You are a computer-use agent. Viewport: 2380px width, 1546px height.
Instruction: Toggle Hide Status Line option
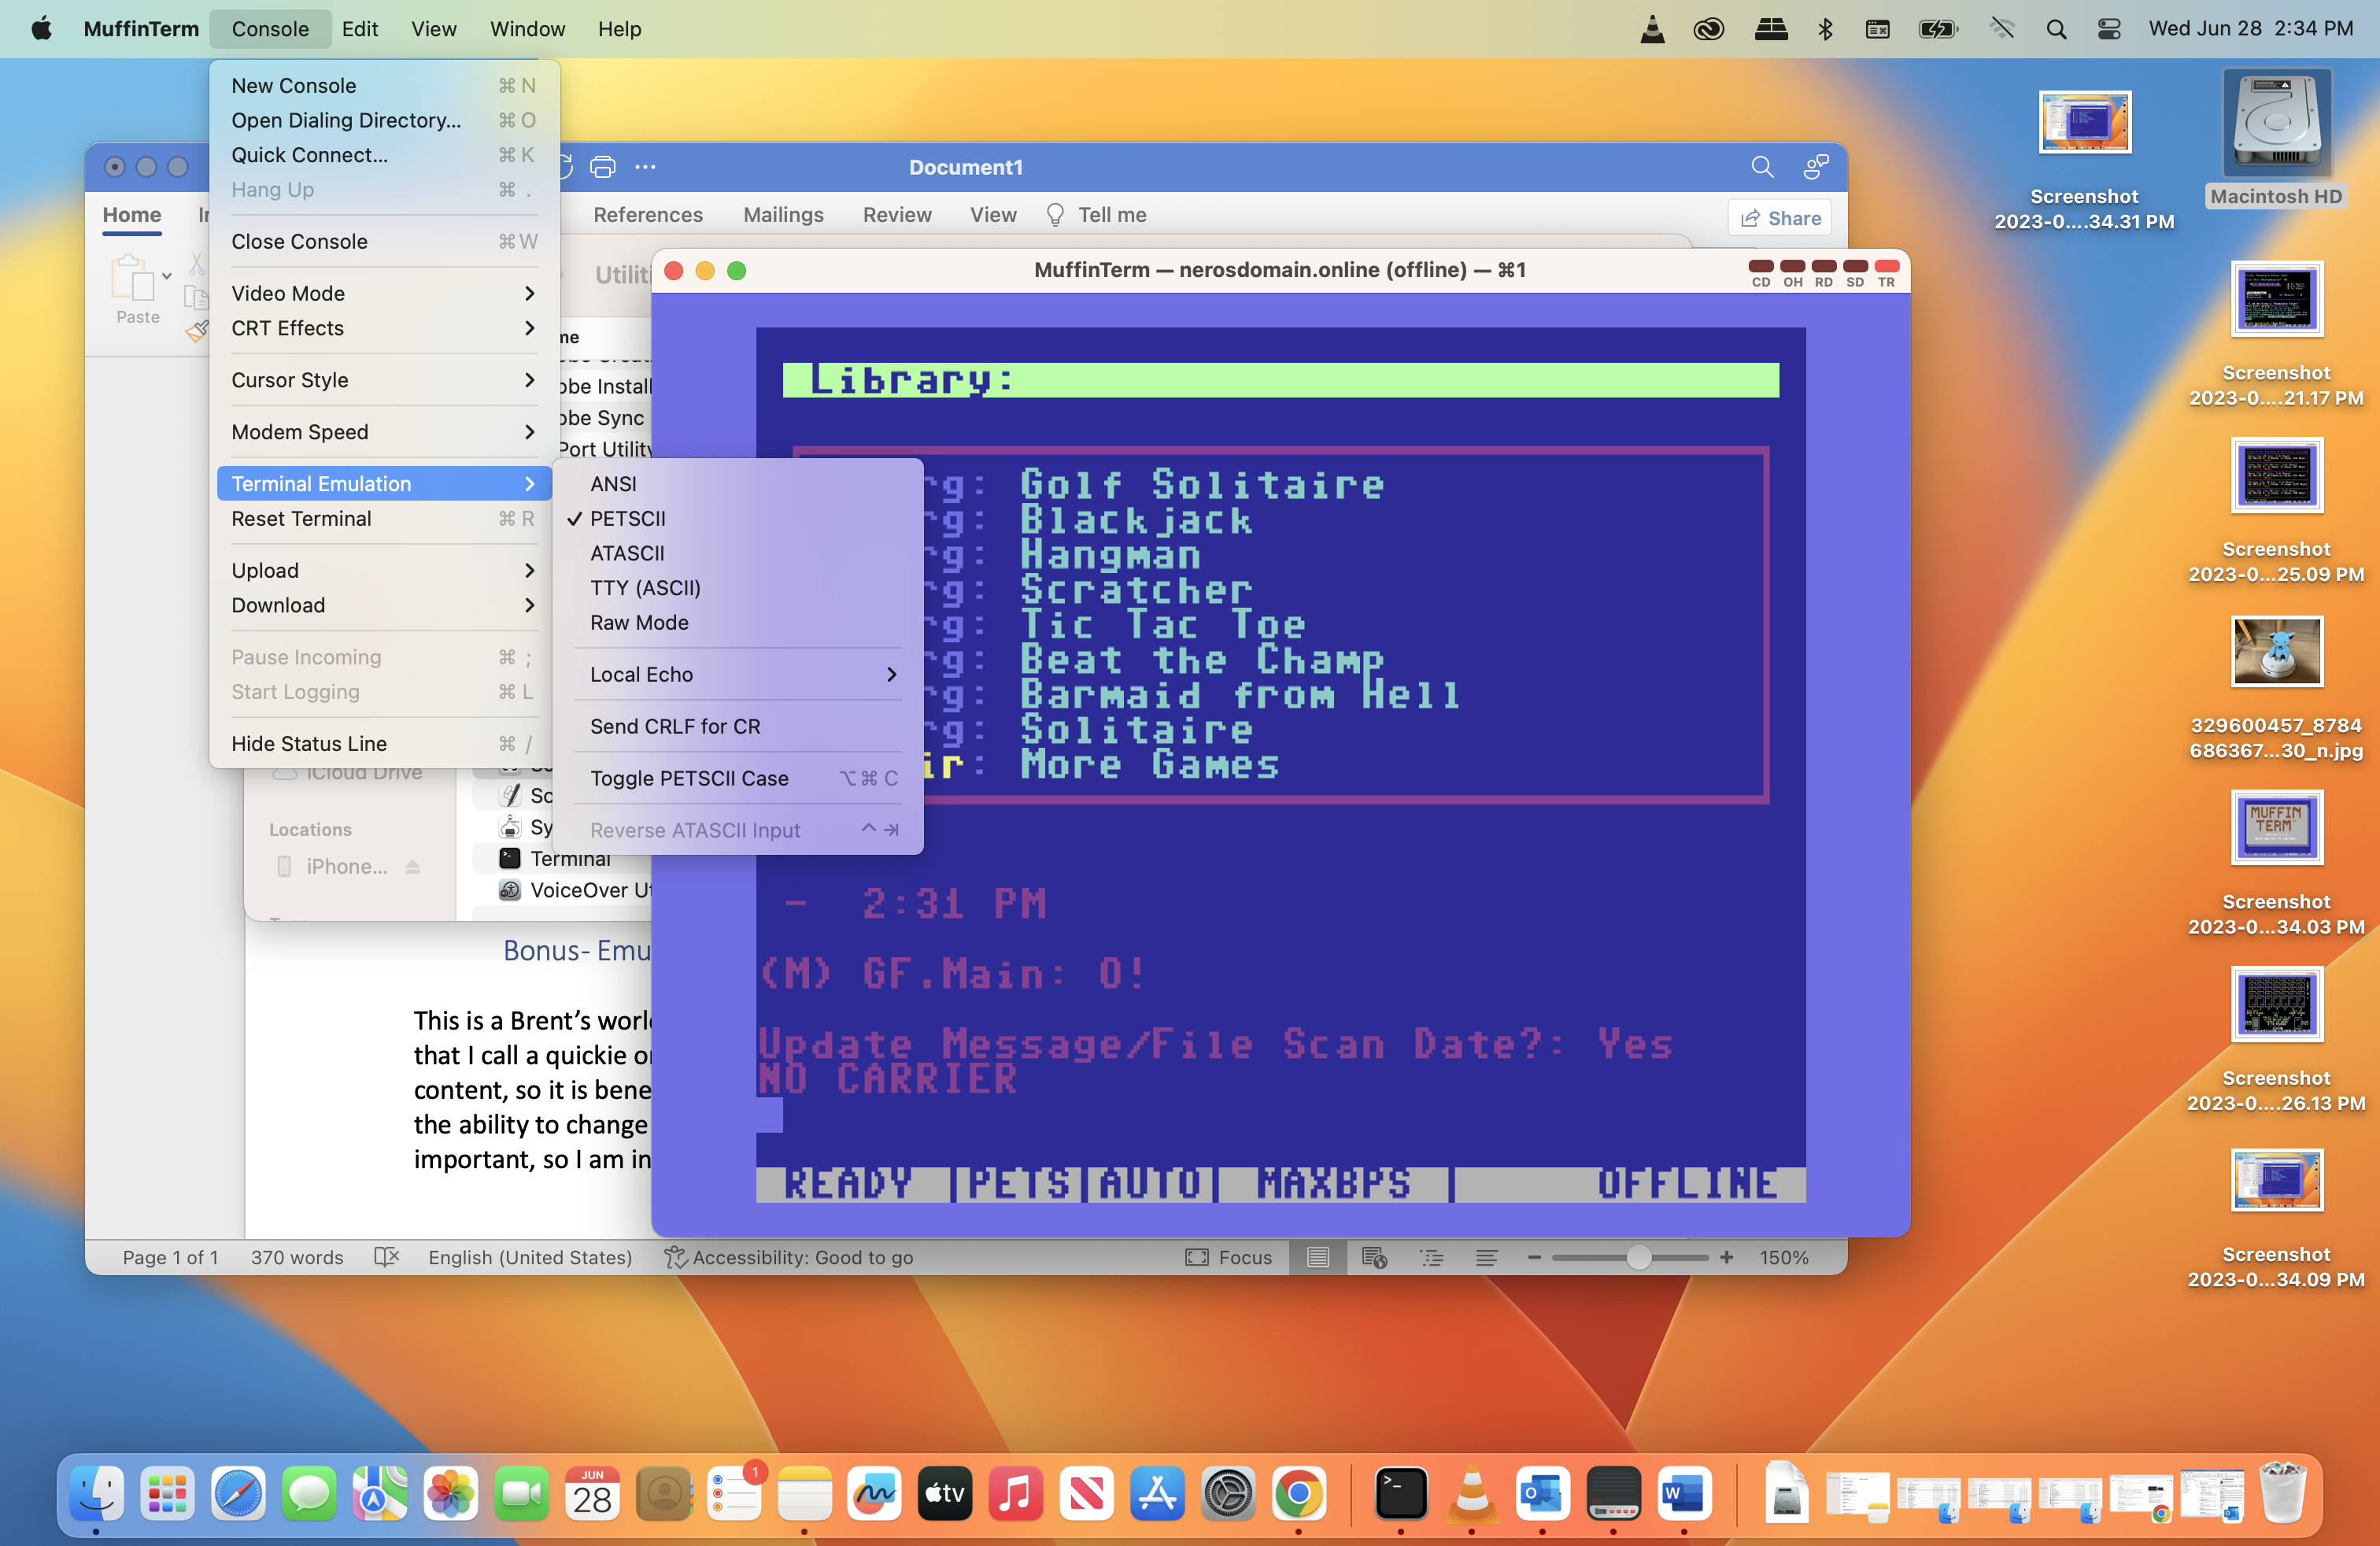(384, 744)
